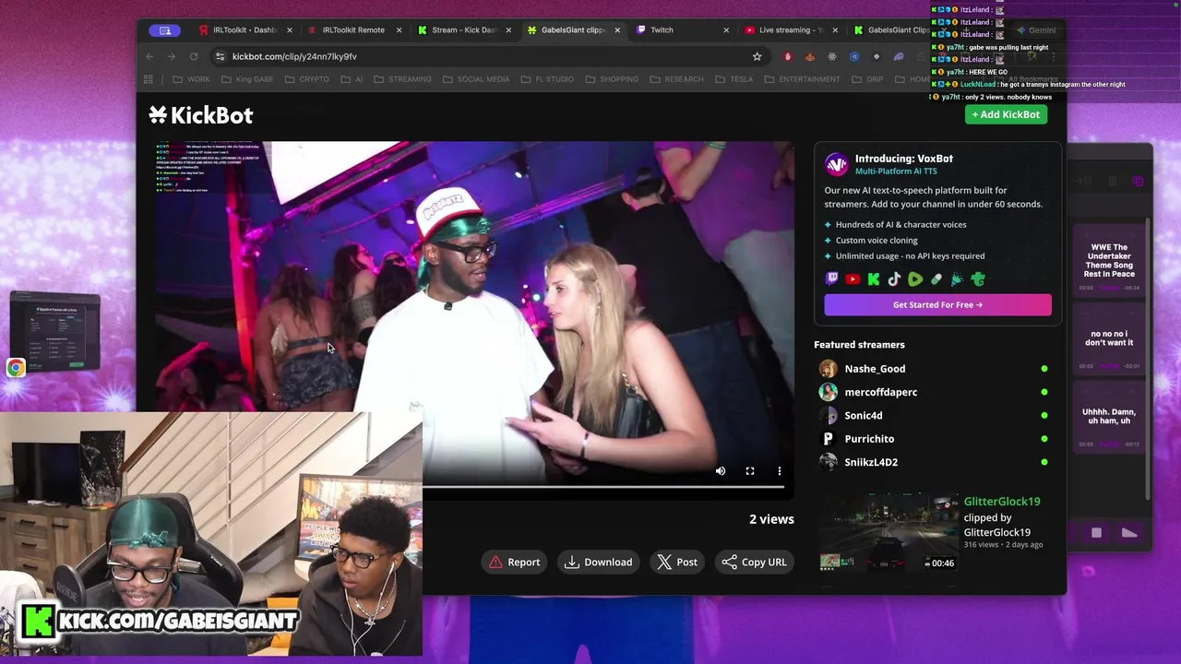
Task: Open the RESEARCH bookmarks folder
Action: pos(676,79)
